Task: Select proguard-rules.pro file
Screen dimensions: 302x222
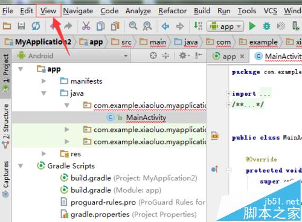Action: point(133,202)
